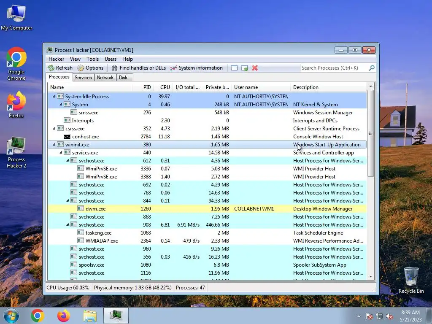Open the Hacker menu

[56, 59]
